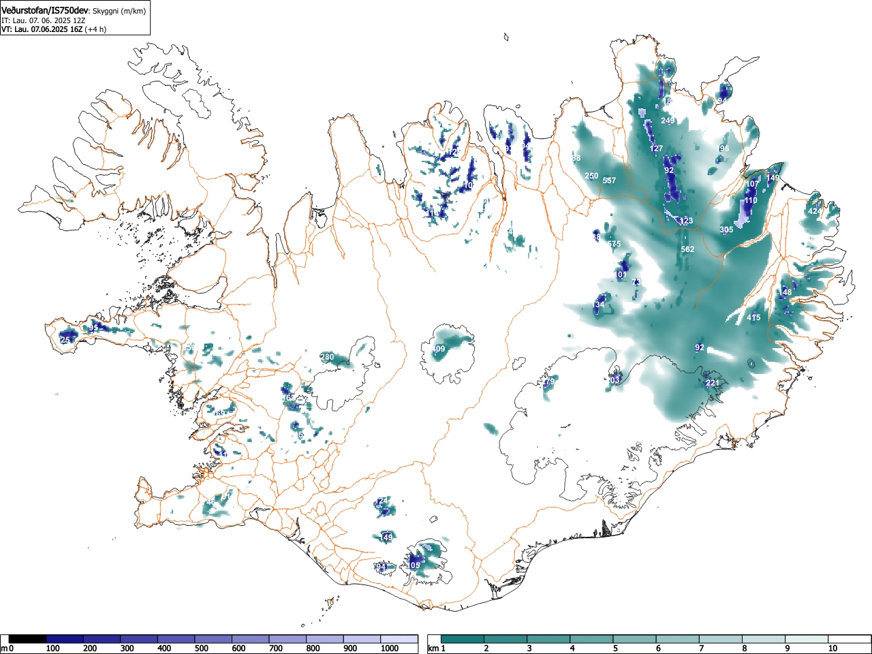The image size is (872, 654).
Task: Click the visibility value 221 on map
Action: 712,383
